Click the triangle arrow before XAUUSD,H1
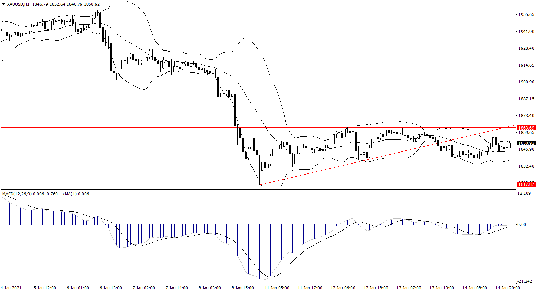This screenshot has height=292, width=538. (3, 4)
